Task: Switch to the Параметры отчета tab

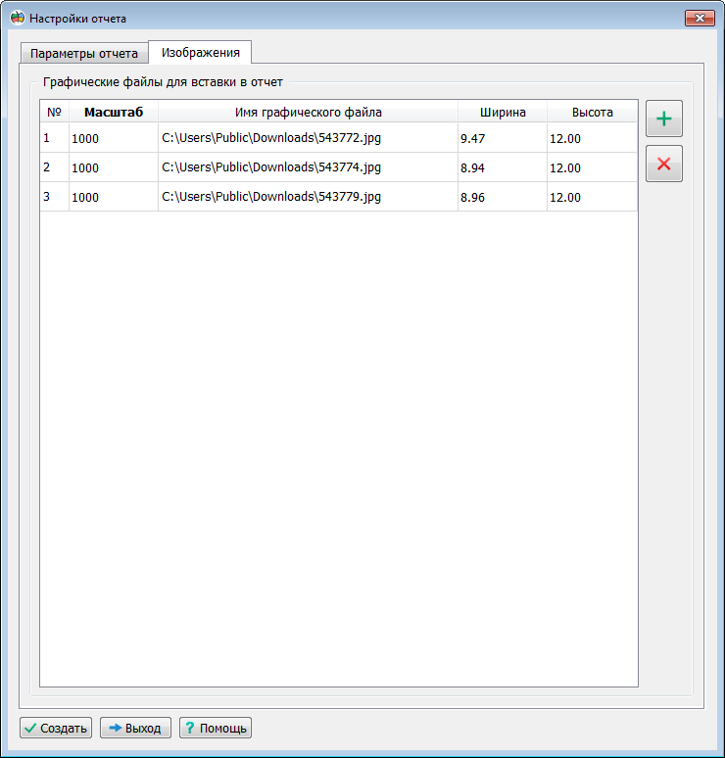Action: [83, 53]
